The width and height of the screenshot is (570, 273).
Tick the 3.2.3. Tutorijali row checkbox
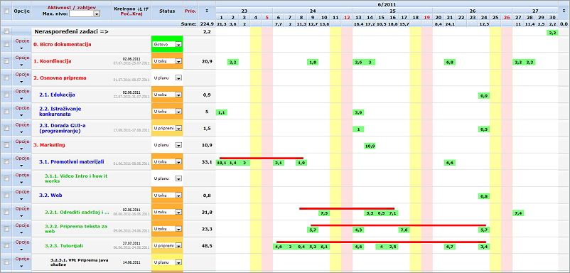6,246
